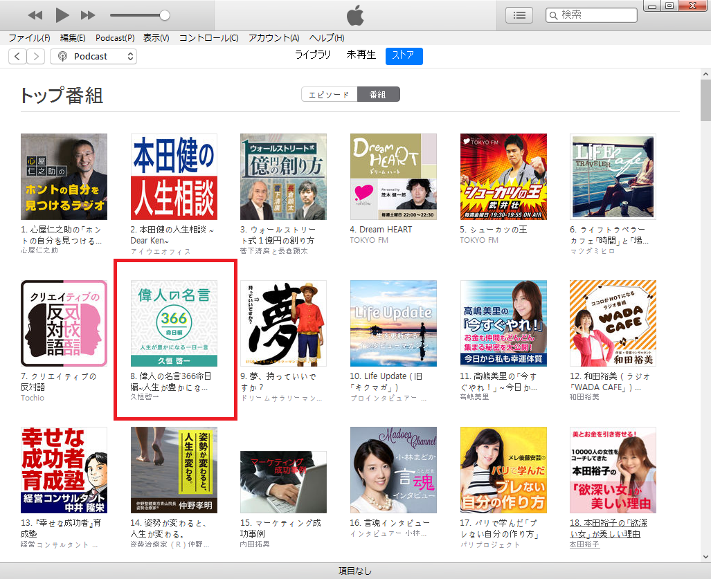The image size is (711, 579).
Task: Adjust the volume slider knob
Action: pyautogui.click(x=165, y=15)
